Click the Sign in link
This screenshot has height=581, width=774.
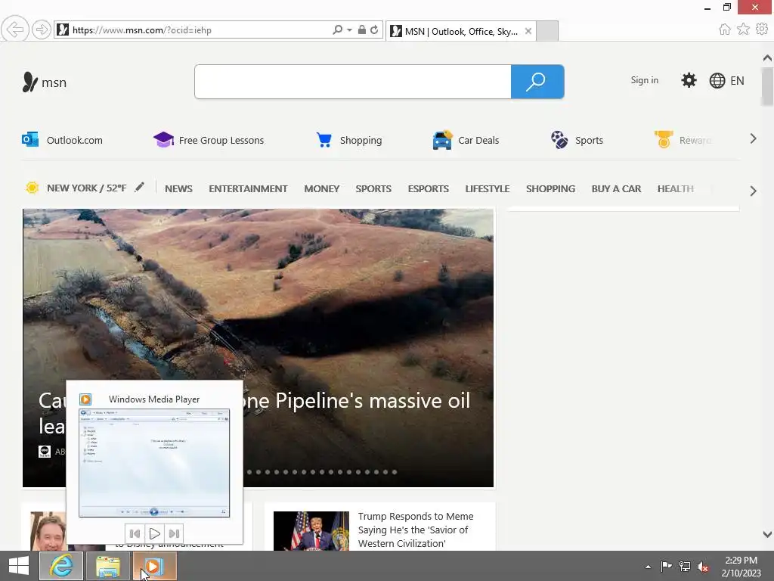click(x=644, y=80)
